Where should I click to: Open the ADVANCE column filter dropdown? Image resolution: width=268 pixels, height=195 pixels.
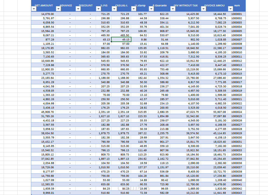(x=58, y=9)
